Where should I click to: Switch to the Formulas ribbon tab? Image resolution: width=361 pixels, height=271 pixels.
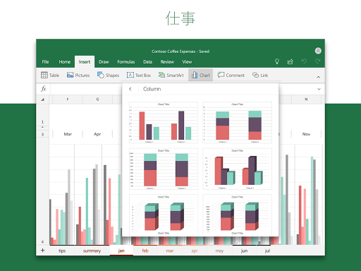point(126,62)
